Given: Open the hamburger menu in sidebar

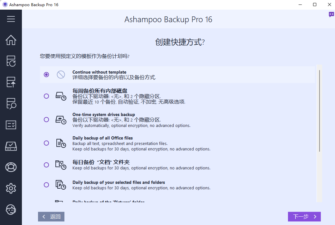Looking at the screenshot, I should [11, 19].
